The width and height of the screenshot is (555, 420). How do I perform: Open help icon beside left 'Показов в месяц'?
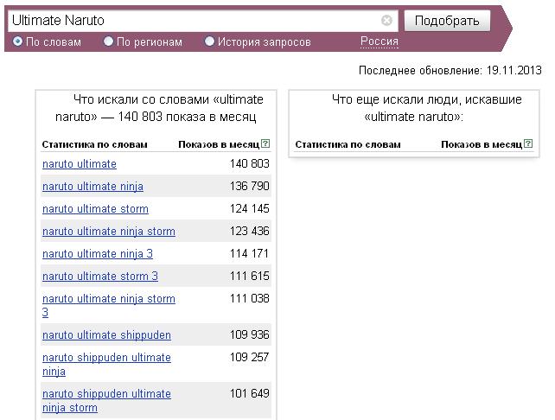tap(265, 143)
